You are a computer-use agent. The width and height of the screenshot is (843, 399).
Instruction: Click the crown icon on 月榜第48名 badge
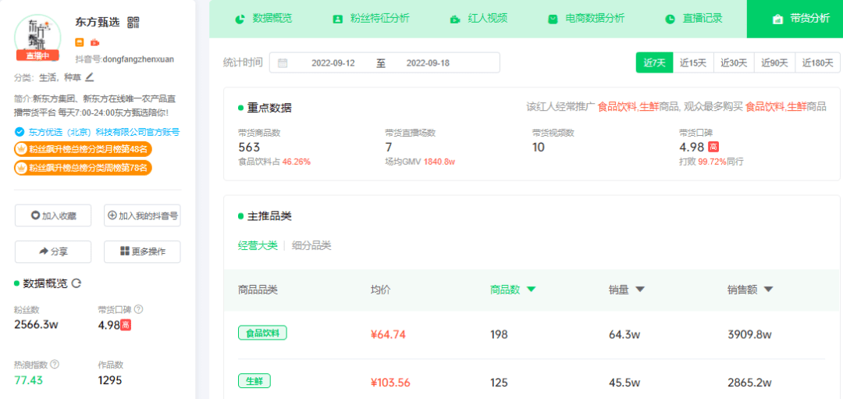click(x=22, y=149)
